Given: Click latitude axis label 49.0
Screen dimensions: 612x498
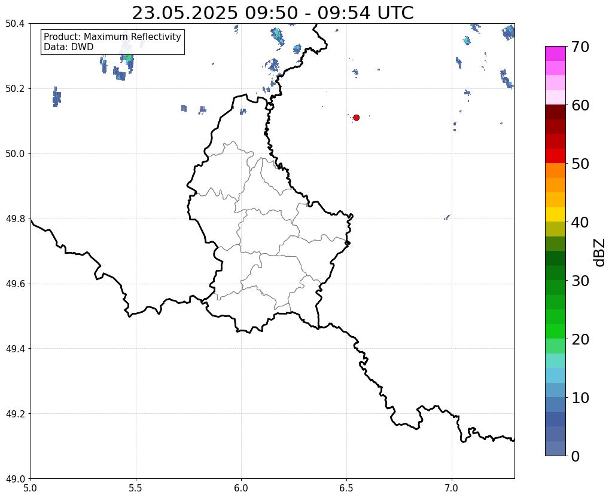Looking at the screenshot, I should 15,479.
